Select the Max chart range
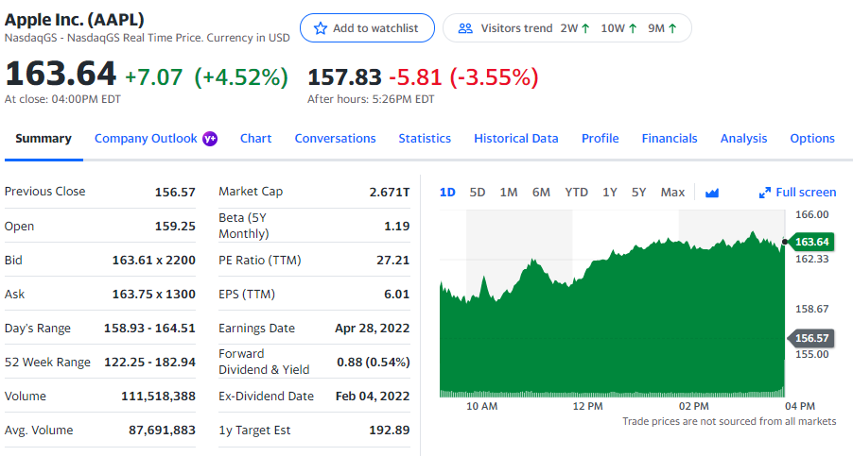 pyautogui.click(x=672, y=193)
